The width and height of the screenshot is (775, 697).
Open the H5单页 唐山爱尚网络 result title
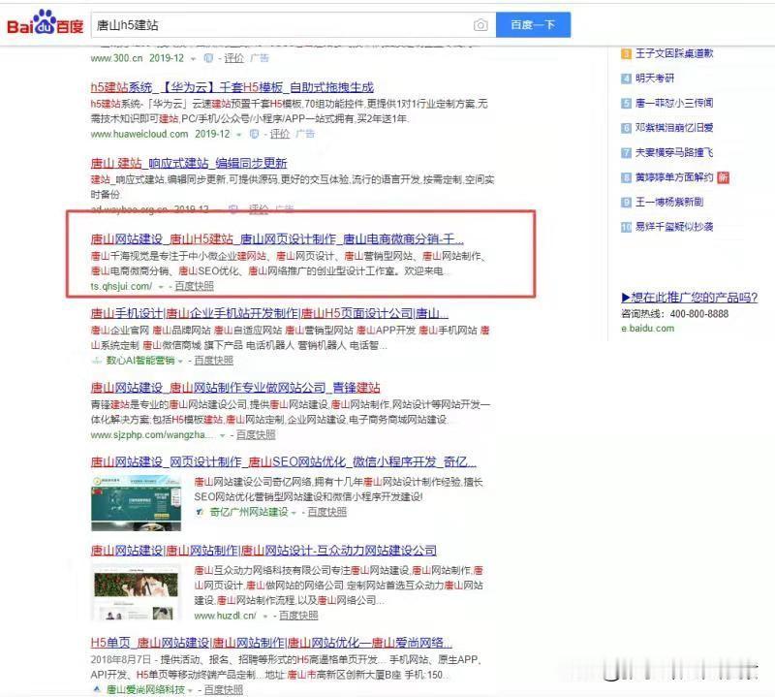[x=271, y=643]
